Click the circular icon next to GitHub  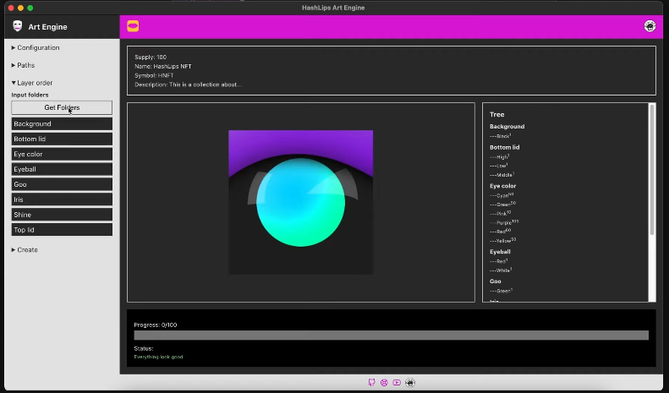(384, 382)
